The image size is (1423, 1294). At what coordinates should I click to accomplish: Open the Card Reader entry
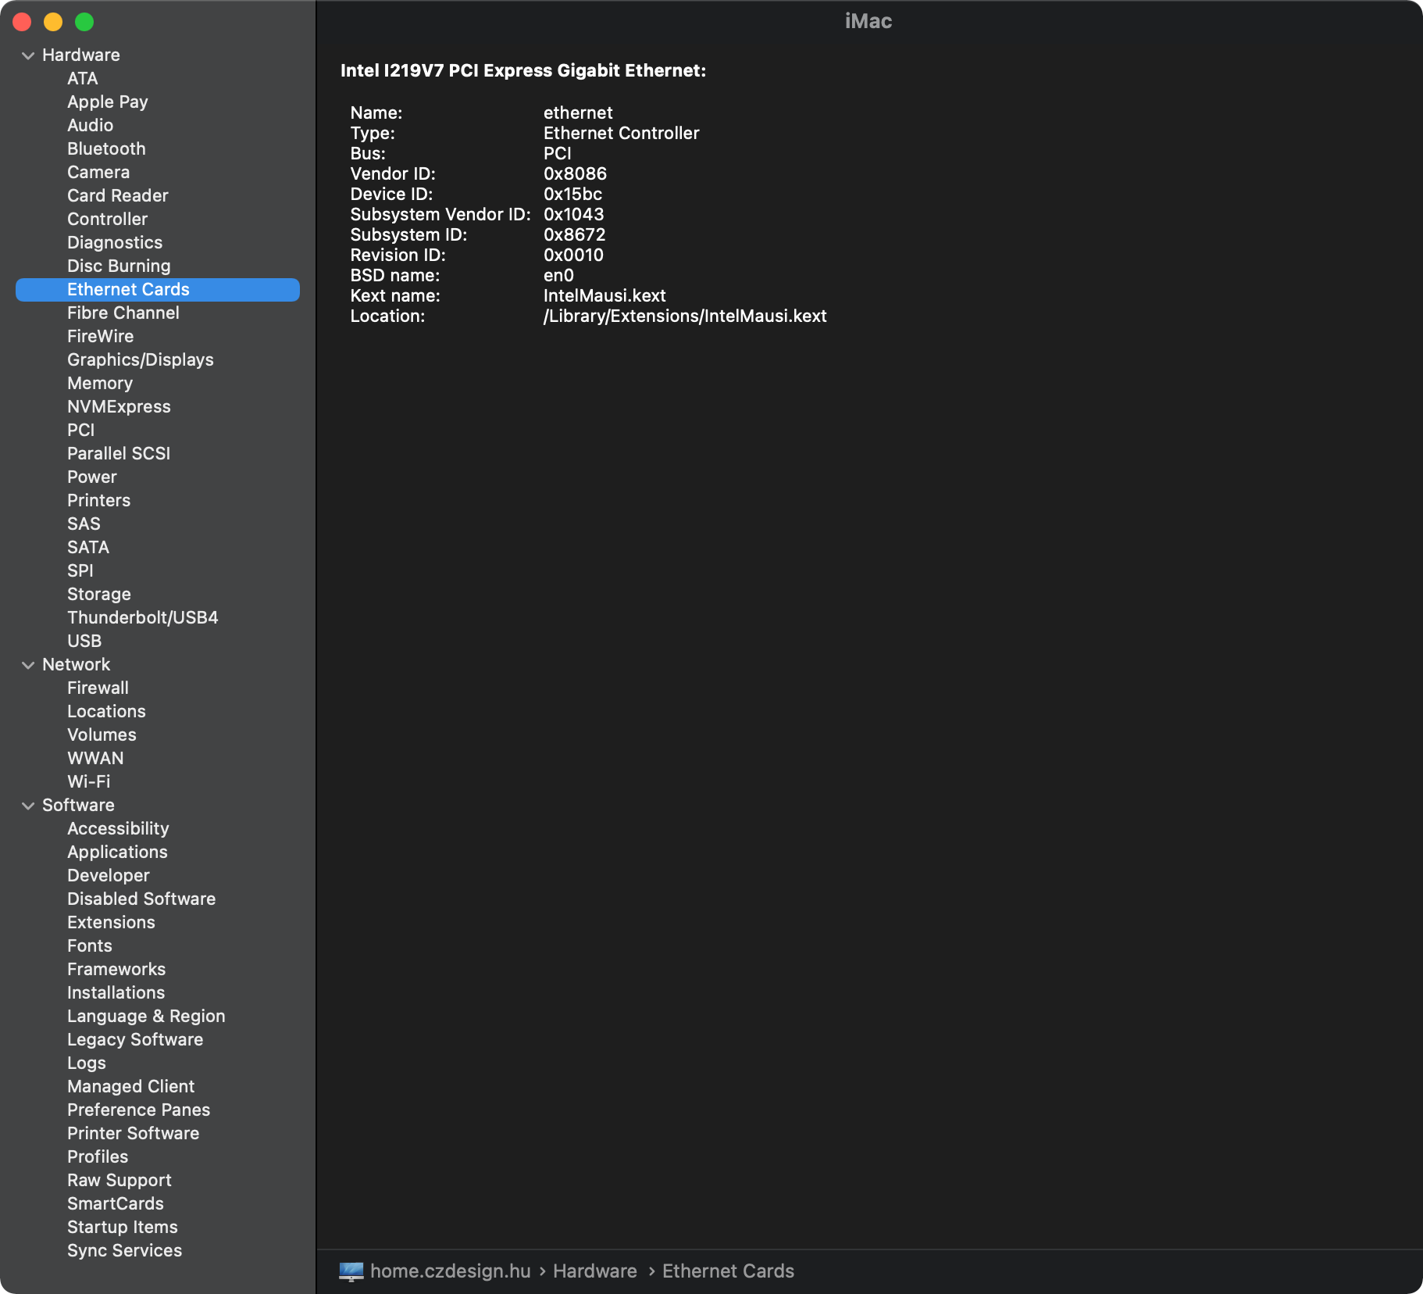[x=118, y=195]
